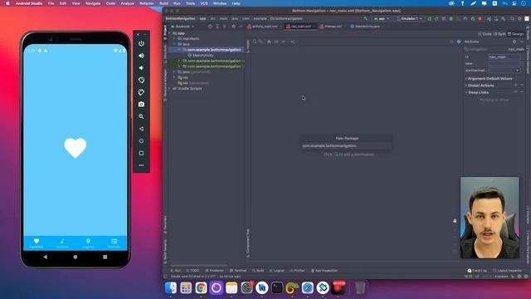531x299 pixels.
Task: Collapse the java folder in the tree
Action: (175, 44)
